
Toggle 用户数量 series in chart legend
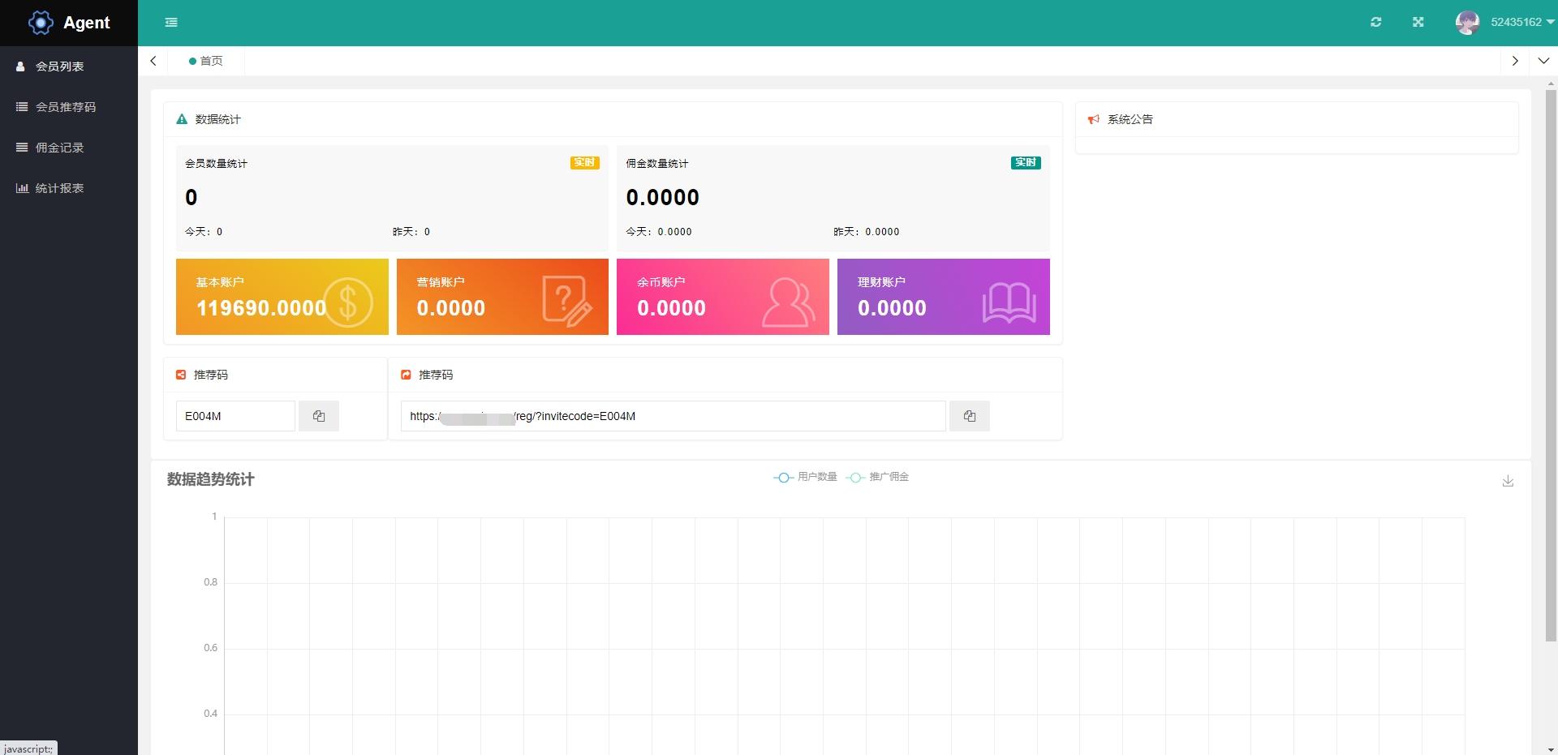(805, 477)
